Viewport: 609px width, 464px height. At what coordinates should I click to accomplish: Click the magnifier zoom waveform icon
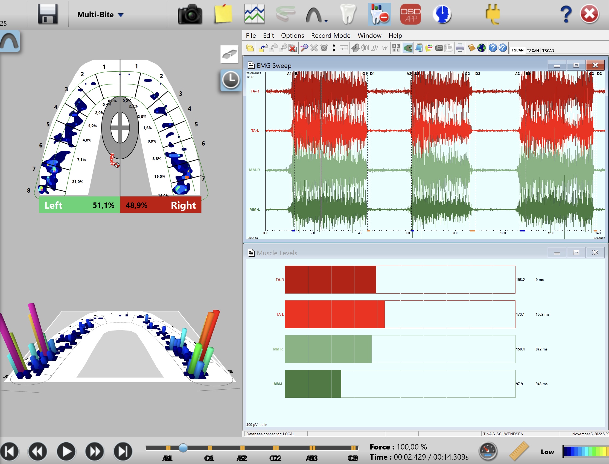(304, 48)
